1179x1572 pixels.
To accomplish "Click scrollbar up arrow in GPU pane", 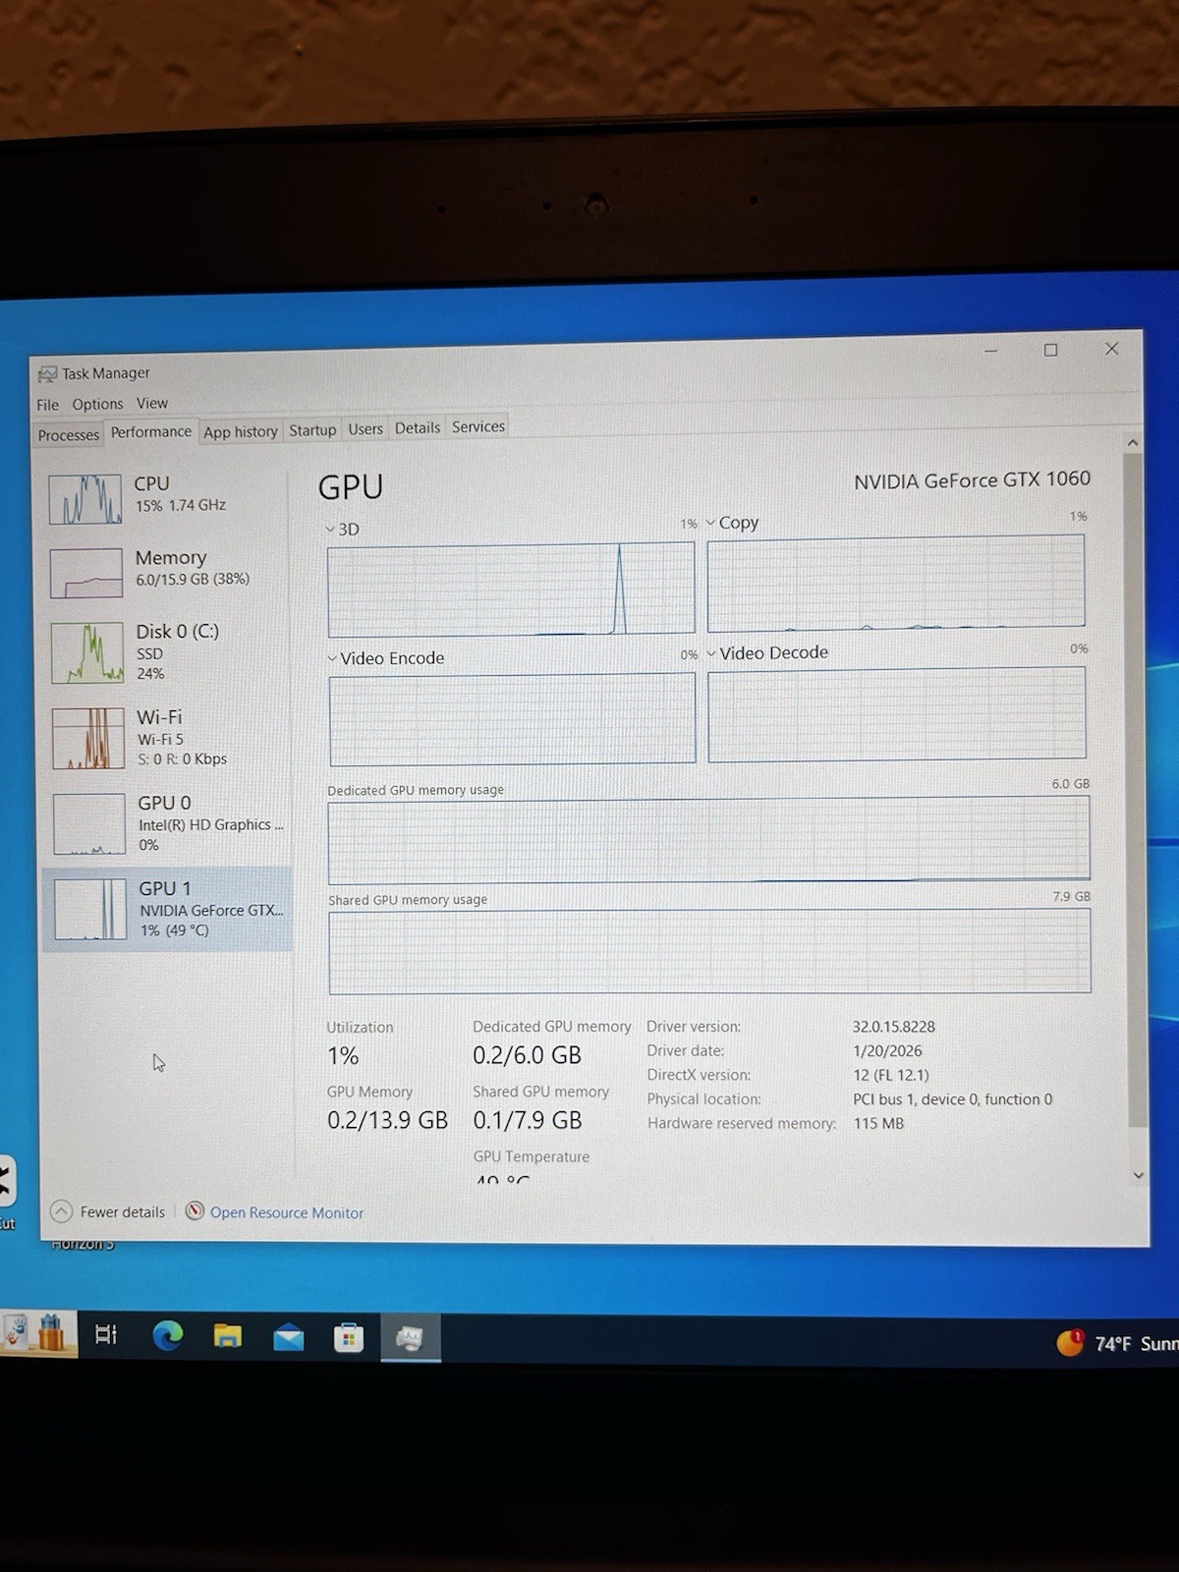I will [x=1133, y=443].
